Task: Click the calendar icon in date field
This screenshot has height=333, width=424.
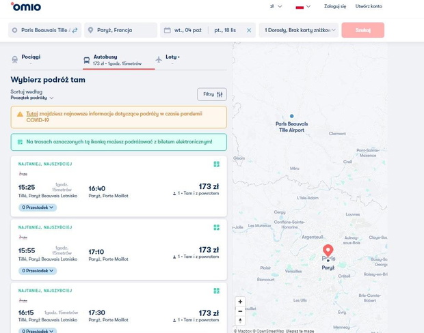Action: [168, 30]
